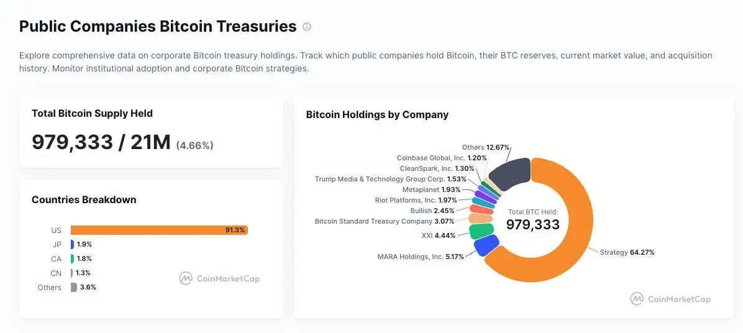Click the green CA country bar

click(72, 258)
